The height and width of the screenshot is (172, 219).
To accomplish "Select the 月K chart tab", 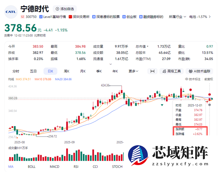I will 83,71.
